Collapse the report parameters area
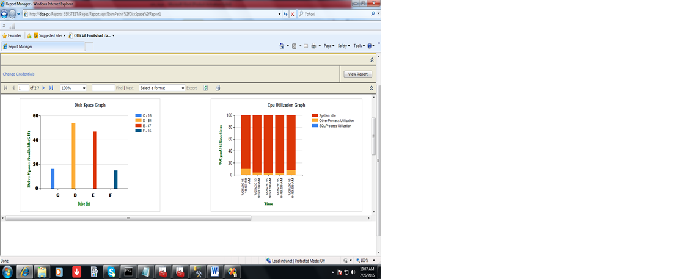Viewport: 682px width, 279px height. (372, 60)
